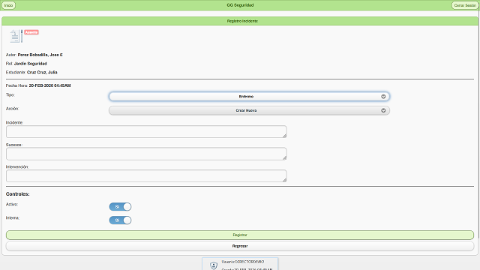Focus the Intervención text area
The image size is (480, 270).
[146, 176]
